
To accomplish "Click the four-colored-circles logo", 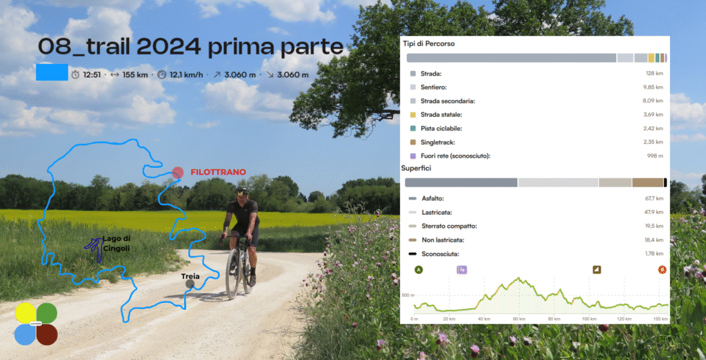I will point(36,324).
